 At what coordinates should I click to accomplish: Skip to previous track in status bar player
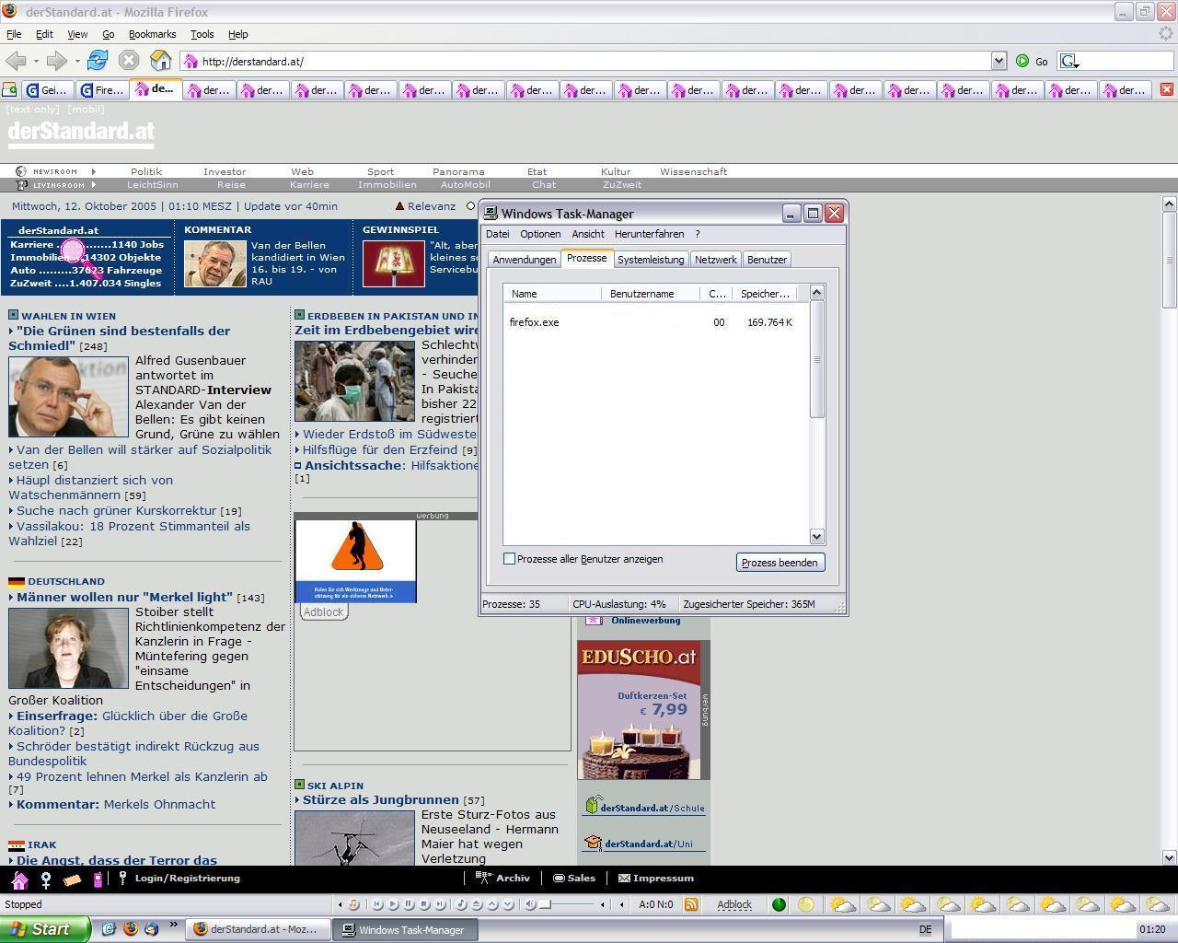377,904
